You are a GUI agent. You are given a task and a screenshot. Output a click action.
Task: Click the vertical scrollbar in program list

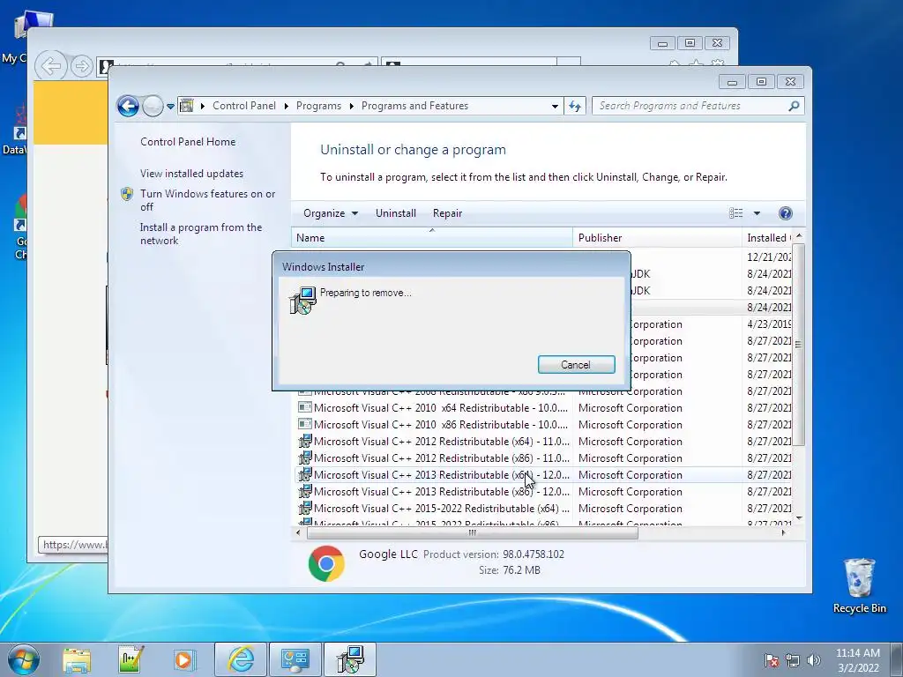[x=798, y=345]
